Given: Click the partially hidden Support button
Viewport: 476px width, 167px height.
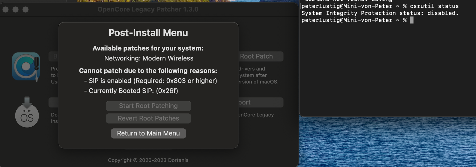Looking at the screenshot, I should click(261, 102).
